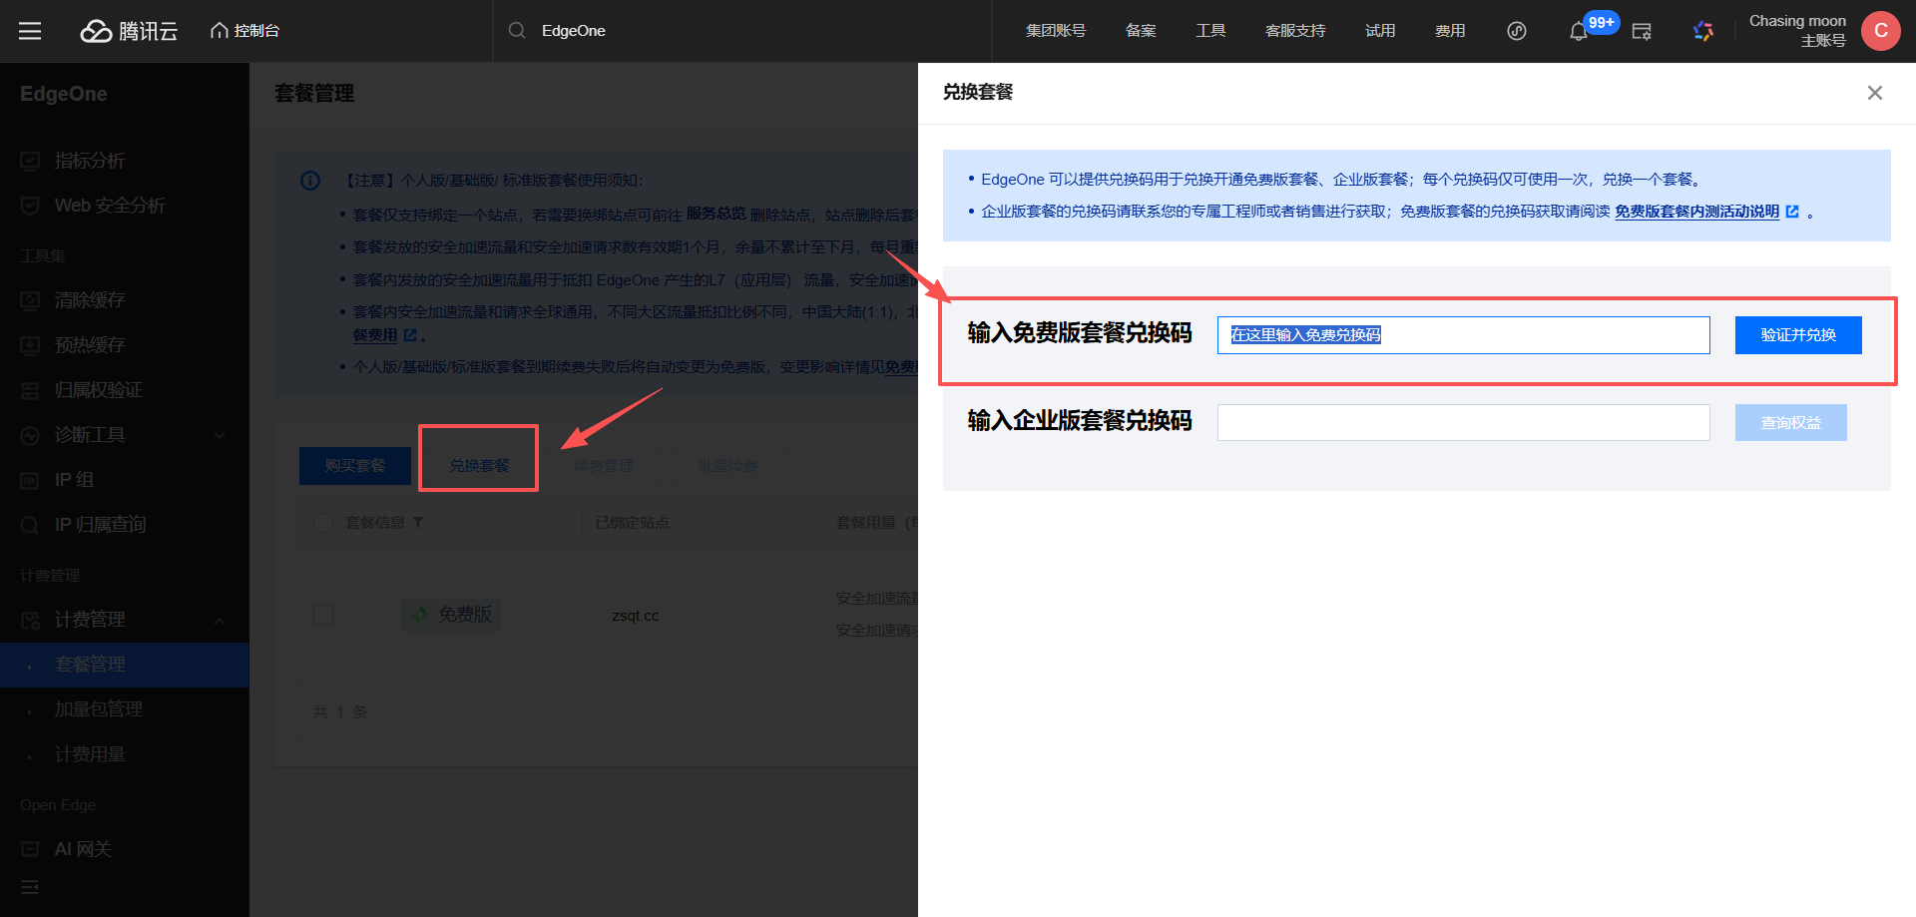Click 续费管理 button
This screenshot has width=1916, height=917.
pos(604,466)
